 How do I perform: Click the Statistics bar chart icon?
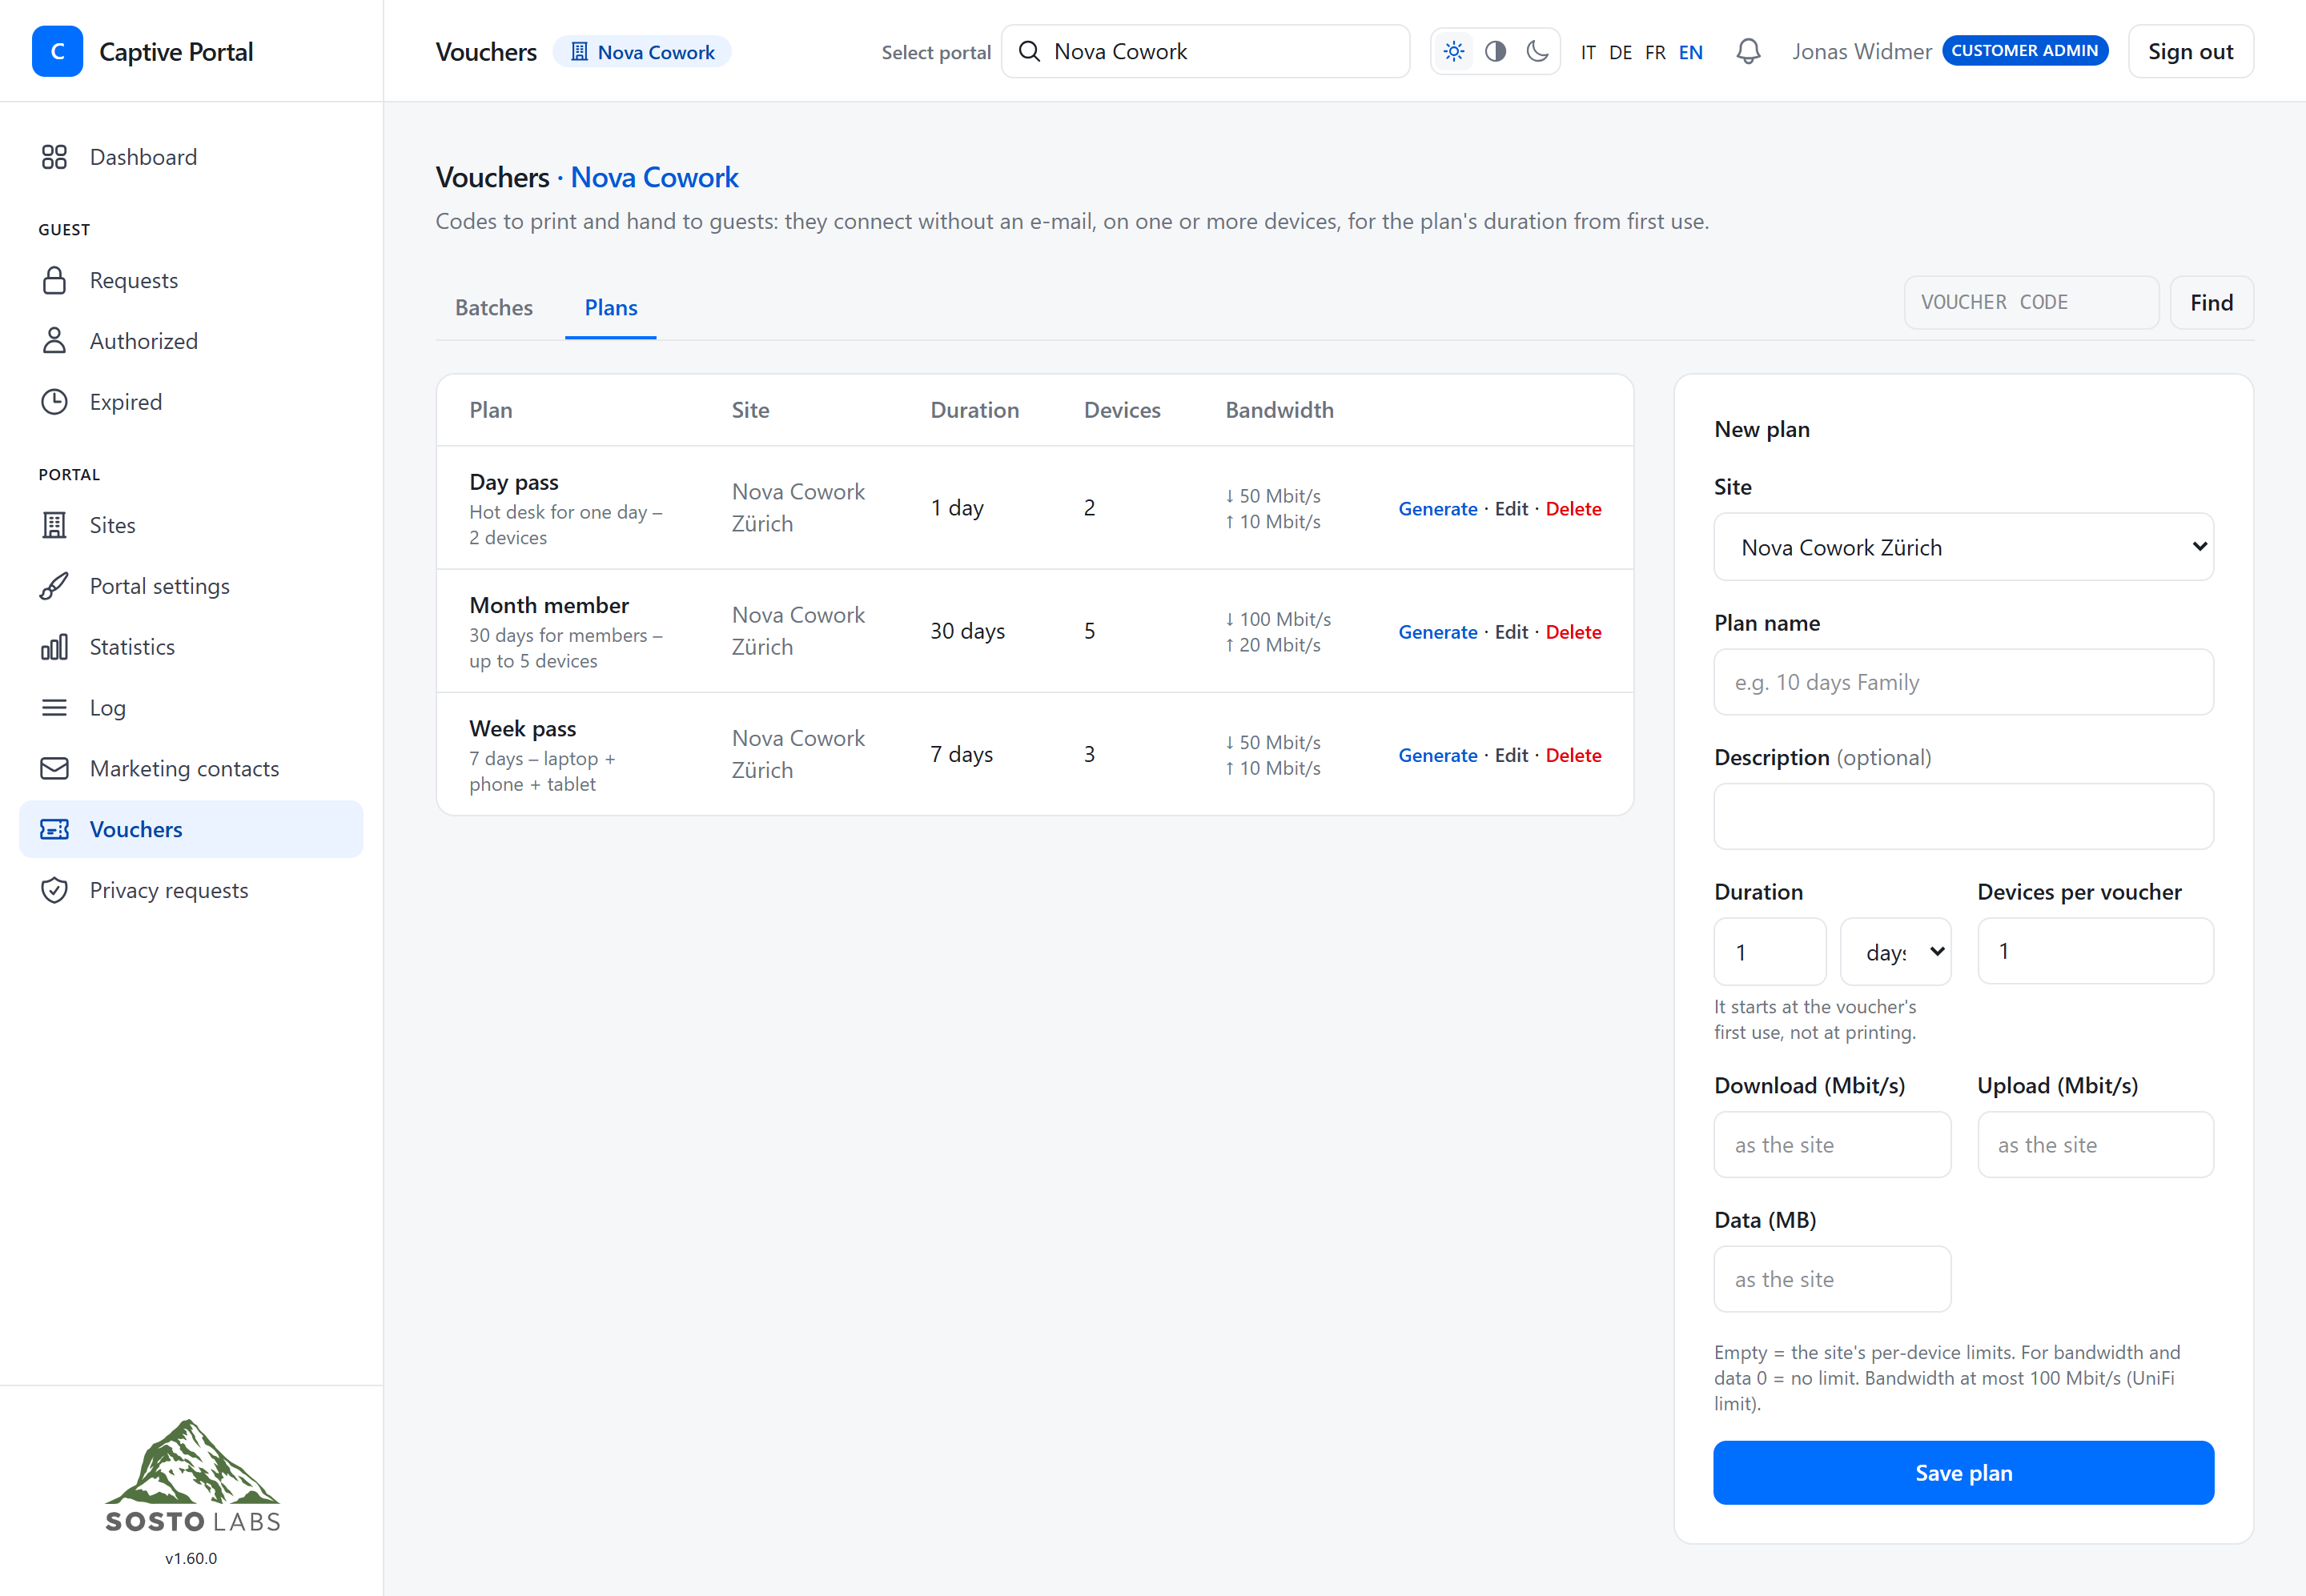(x=54, y=647)
